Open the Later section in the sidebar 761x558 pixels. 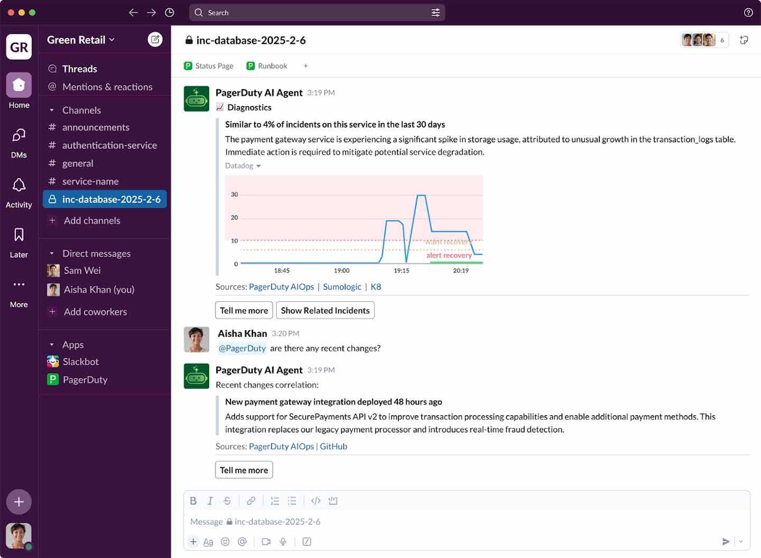pos(18,234)
